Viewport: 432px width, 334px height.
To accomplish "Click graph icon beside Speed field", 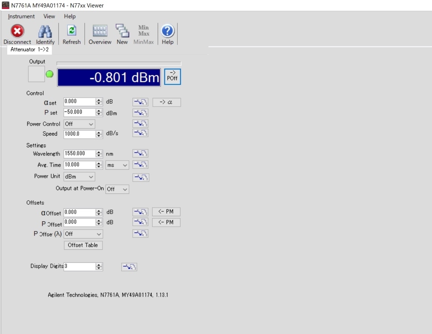I will pos(141,133).
